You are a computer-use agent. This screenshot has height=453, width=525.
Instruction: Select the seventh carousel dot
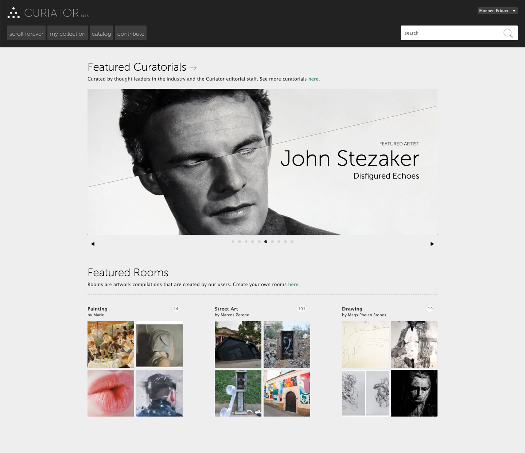point(272,242)
